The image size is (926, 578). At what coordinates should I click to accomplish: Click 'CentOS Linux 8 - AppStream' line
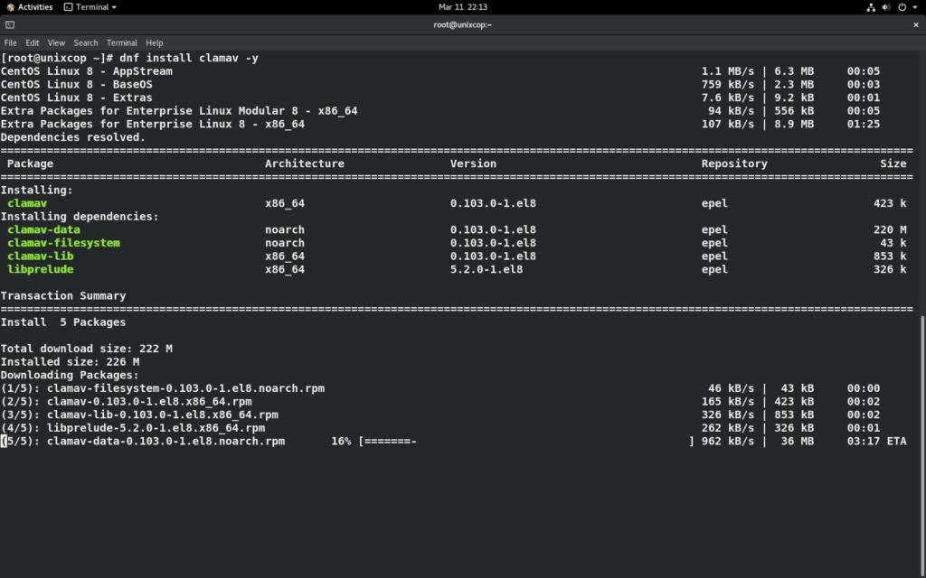click(x=86, y=71)
